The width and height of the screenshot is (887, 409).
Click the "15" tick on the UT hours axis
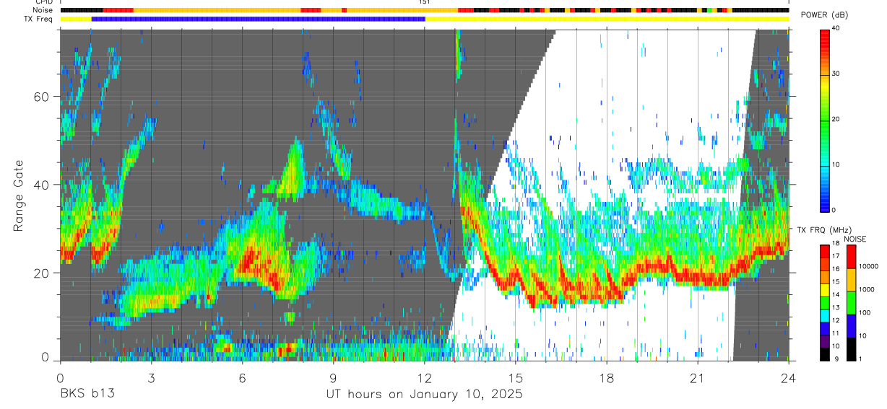[x=515, y=379]
